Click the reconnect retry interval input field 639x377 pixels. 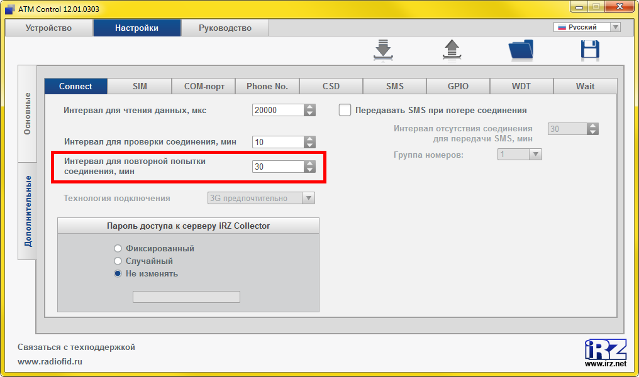tap(277, 167)
